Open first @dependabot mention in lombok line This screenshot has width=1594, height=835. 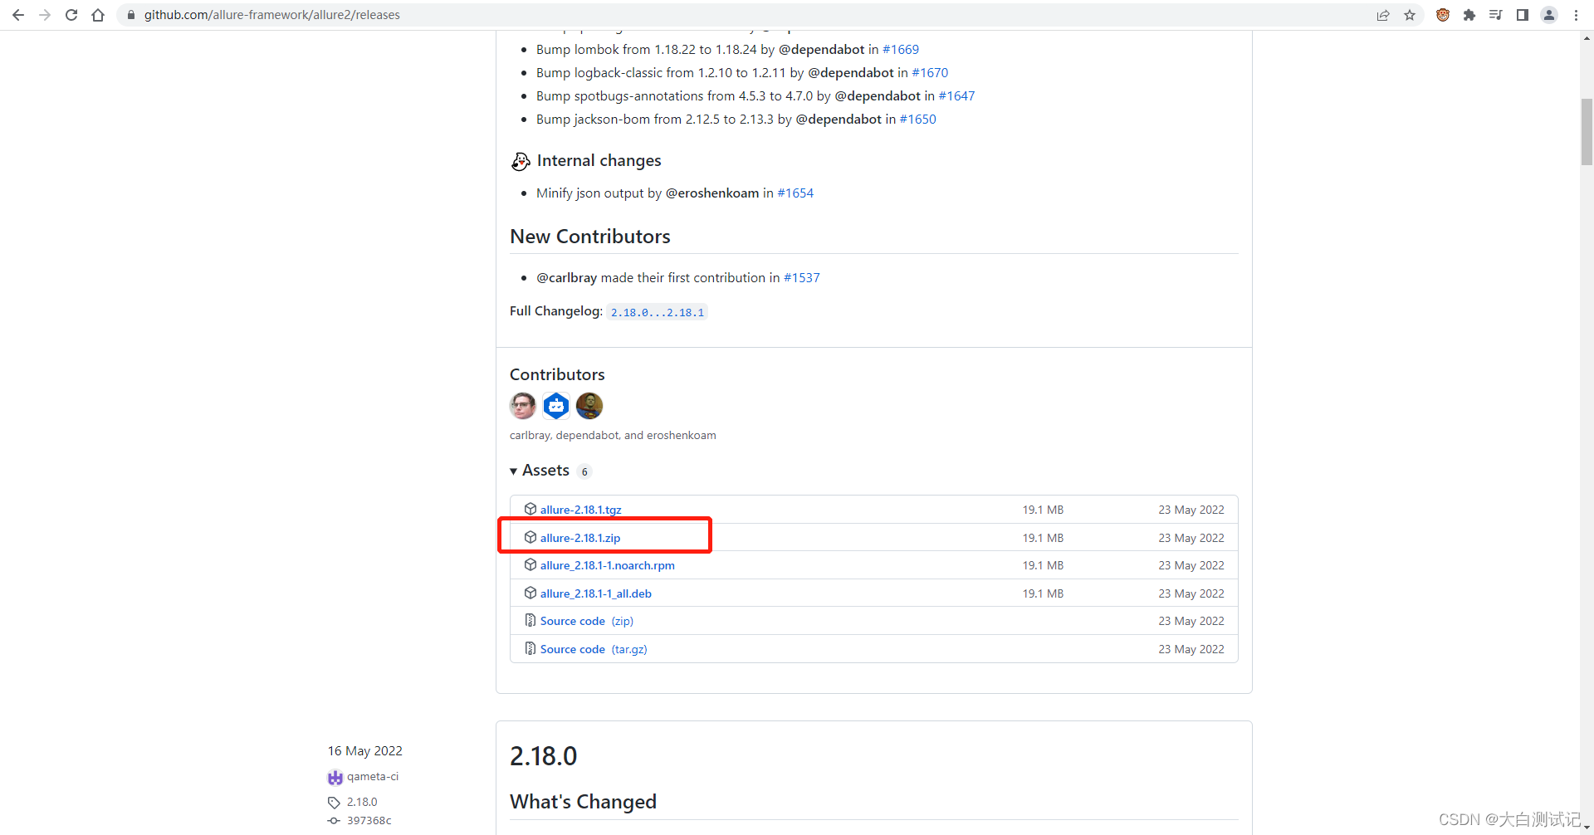pos(822,50)
